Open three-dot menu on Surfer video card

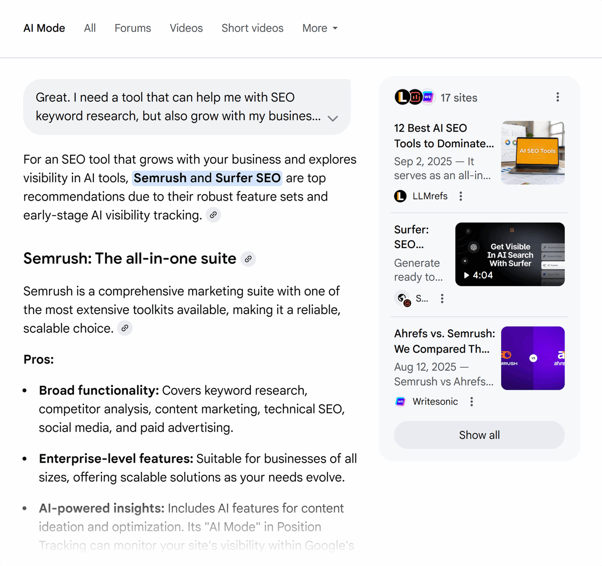pos(442,298)
